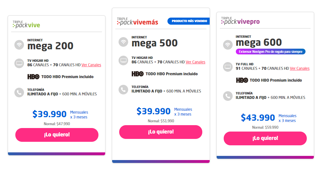This screenshot has width=325, height=169.
Task: Open Ver Canales link for Pack Vivepro
Action: click(x=300, y=68)
